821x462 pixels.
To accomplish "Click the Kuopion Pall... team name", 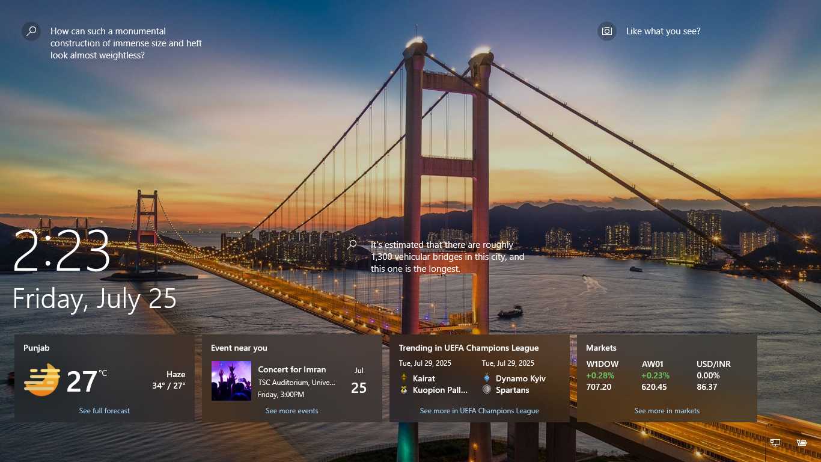I will click(441, 390).
